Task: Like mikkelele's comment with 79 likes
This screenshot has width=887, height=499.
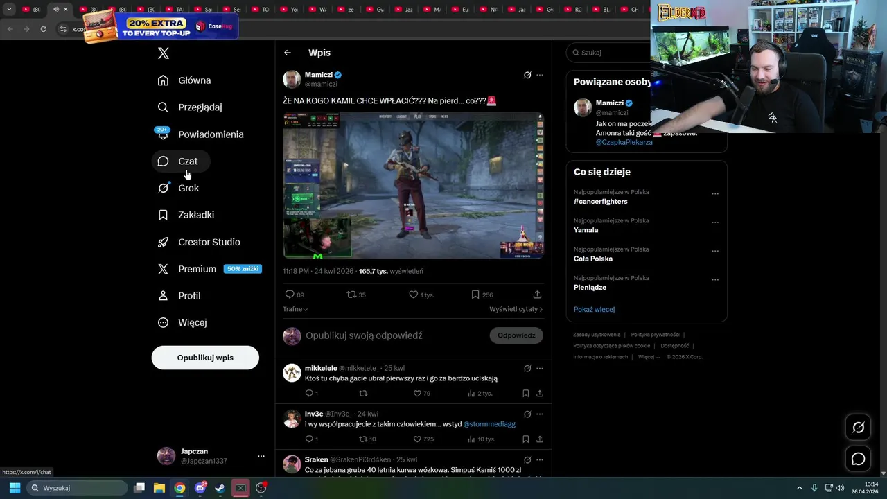Action: pos(421,393)
